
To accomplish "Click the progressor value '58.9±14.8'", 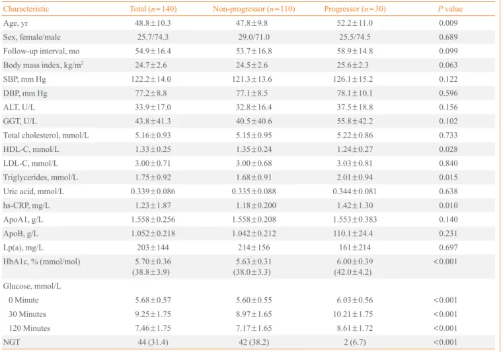I will pos(355,52).
